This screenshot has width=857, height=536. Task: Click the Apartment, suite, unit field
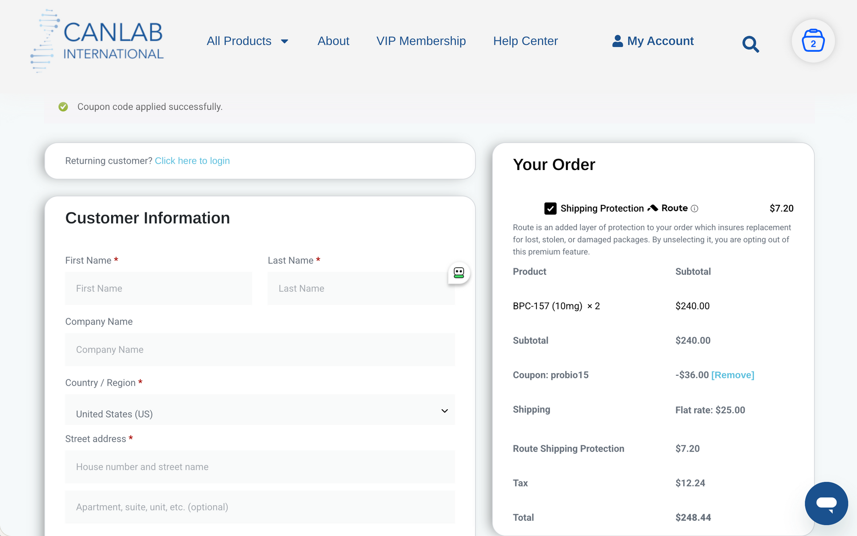(260, 507)
